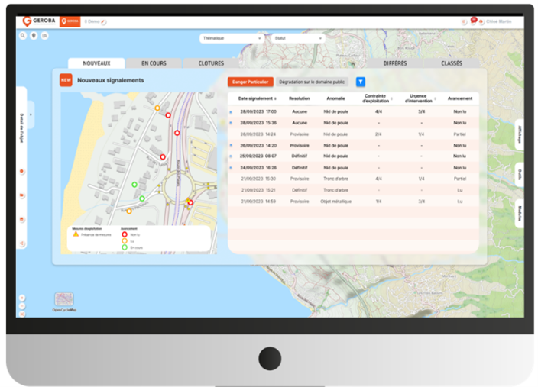Select the Danger Particulier filter button
The height and width of the screenshot is (387, 538).
coord(250,82)
